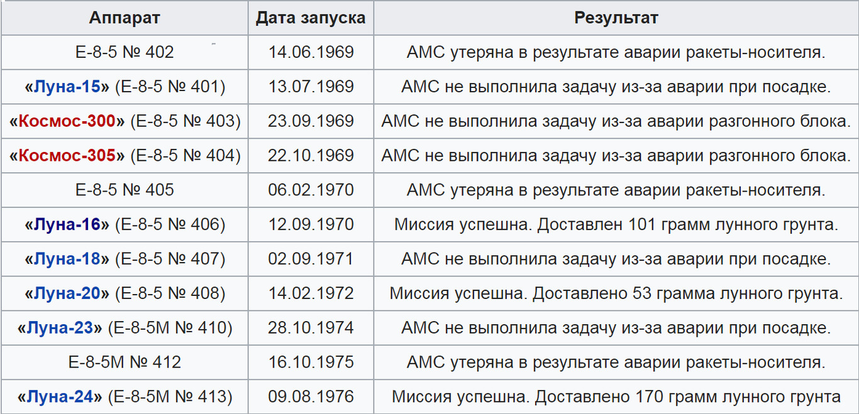Select the Е-8-5М № 412 cell
The width and height of the screenshot is (859, 414).
tap(125, 362)
